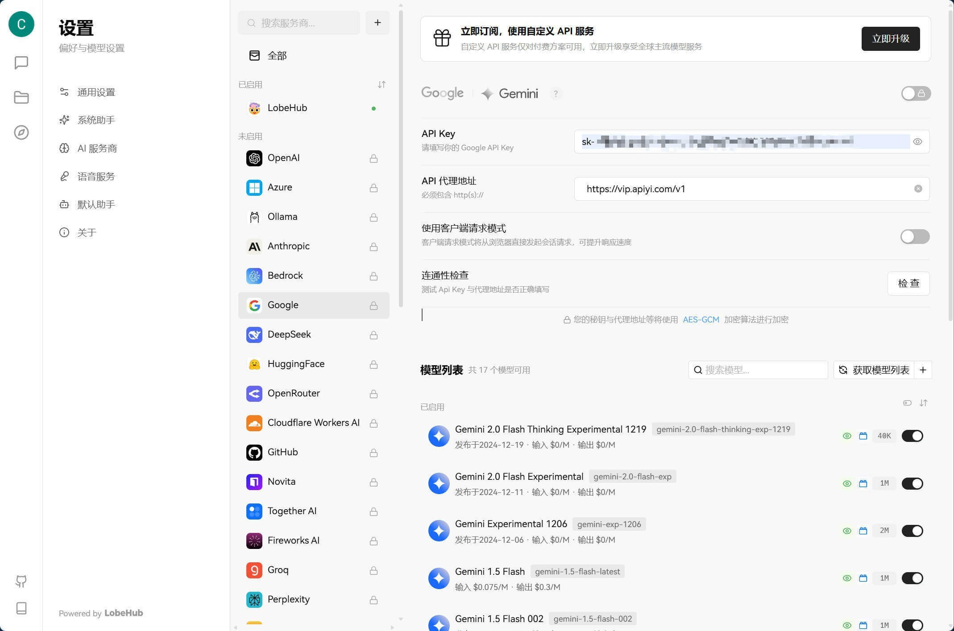The height and width of the screenshot is (631, 954).
Task: Disable Gemini Experimental 1206 model
Action: 912,531
